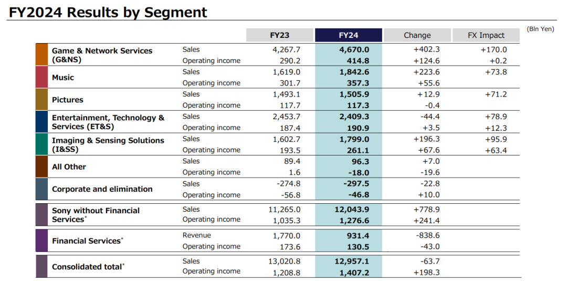The height and width of the screenshot is (281, 567).
Task: Click the Pictures segment label
Action: 68,100
